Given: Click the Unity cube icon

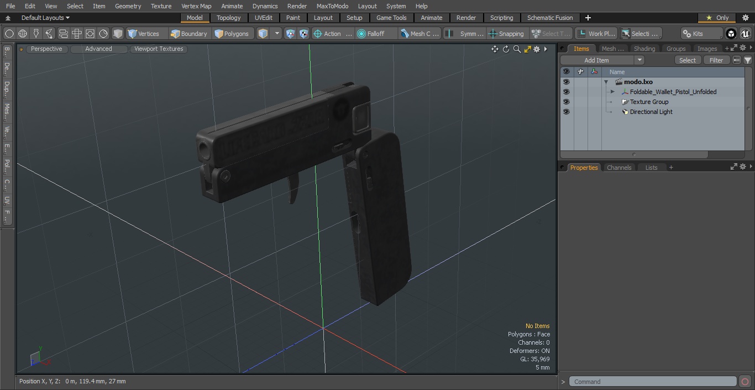Looking at the screenshot, I should [x=731, y=34].
